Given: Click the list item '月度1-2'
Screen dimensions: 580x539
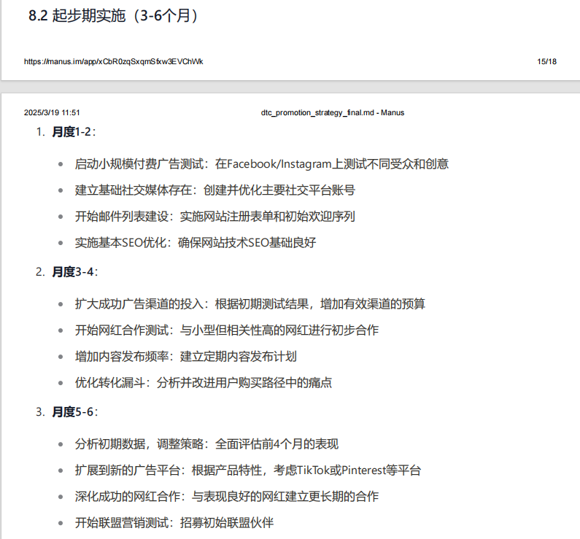Looking at the screenshot, I should [x=74, y=132].
